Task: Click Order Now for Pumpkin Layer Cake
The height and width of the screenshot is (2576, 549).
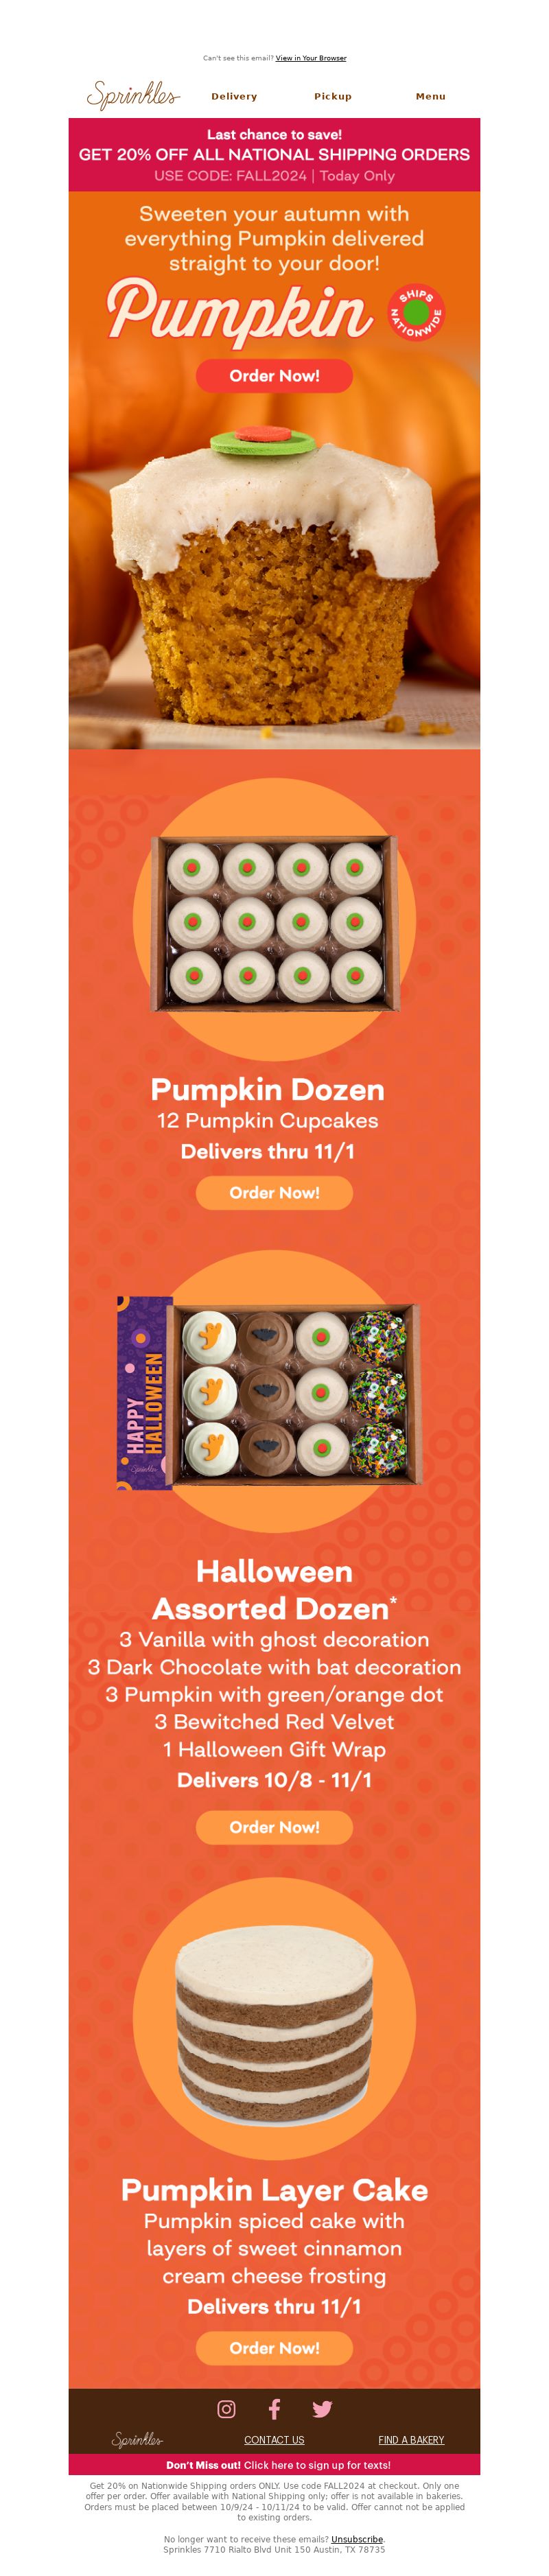Action: click(274, 2348)
